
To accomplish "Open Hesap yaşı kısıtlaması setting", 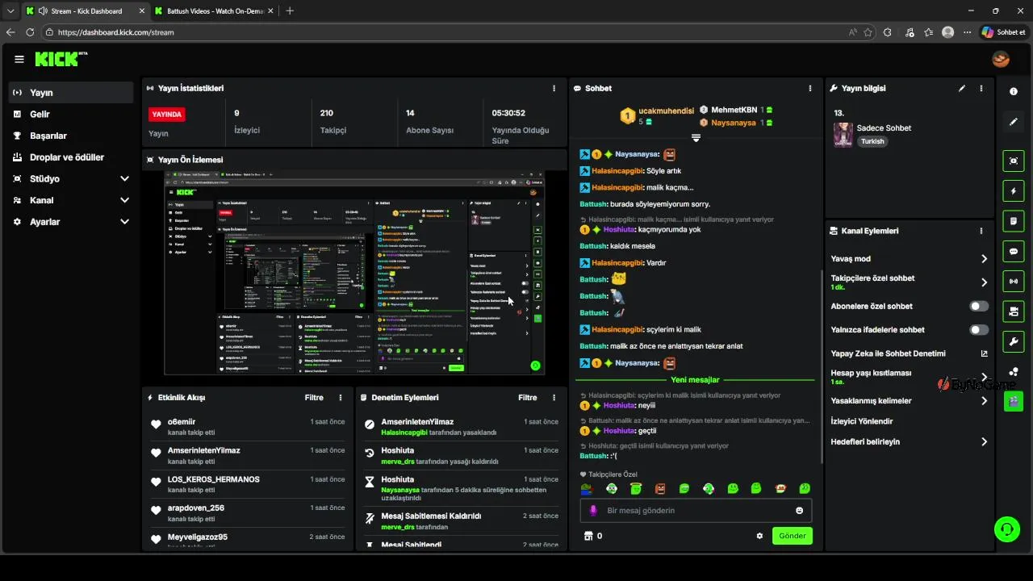I will click(910, 377).
